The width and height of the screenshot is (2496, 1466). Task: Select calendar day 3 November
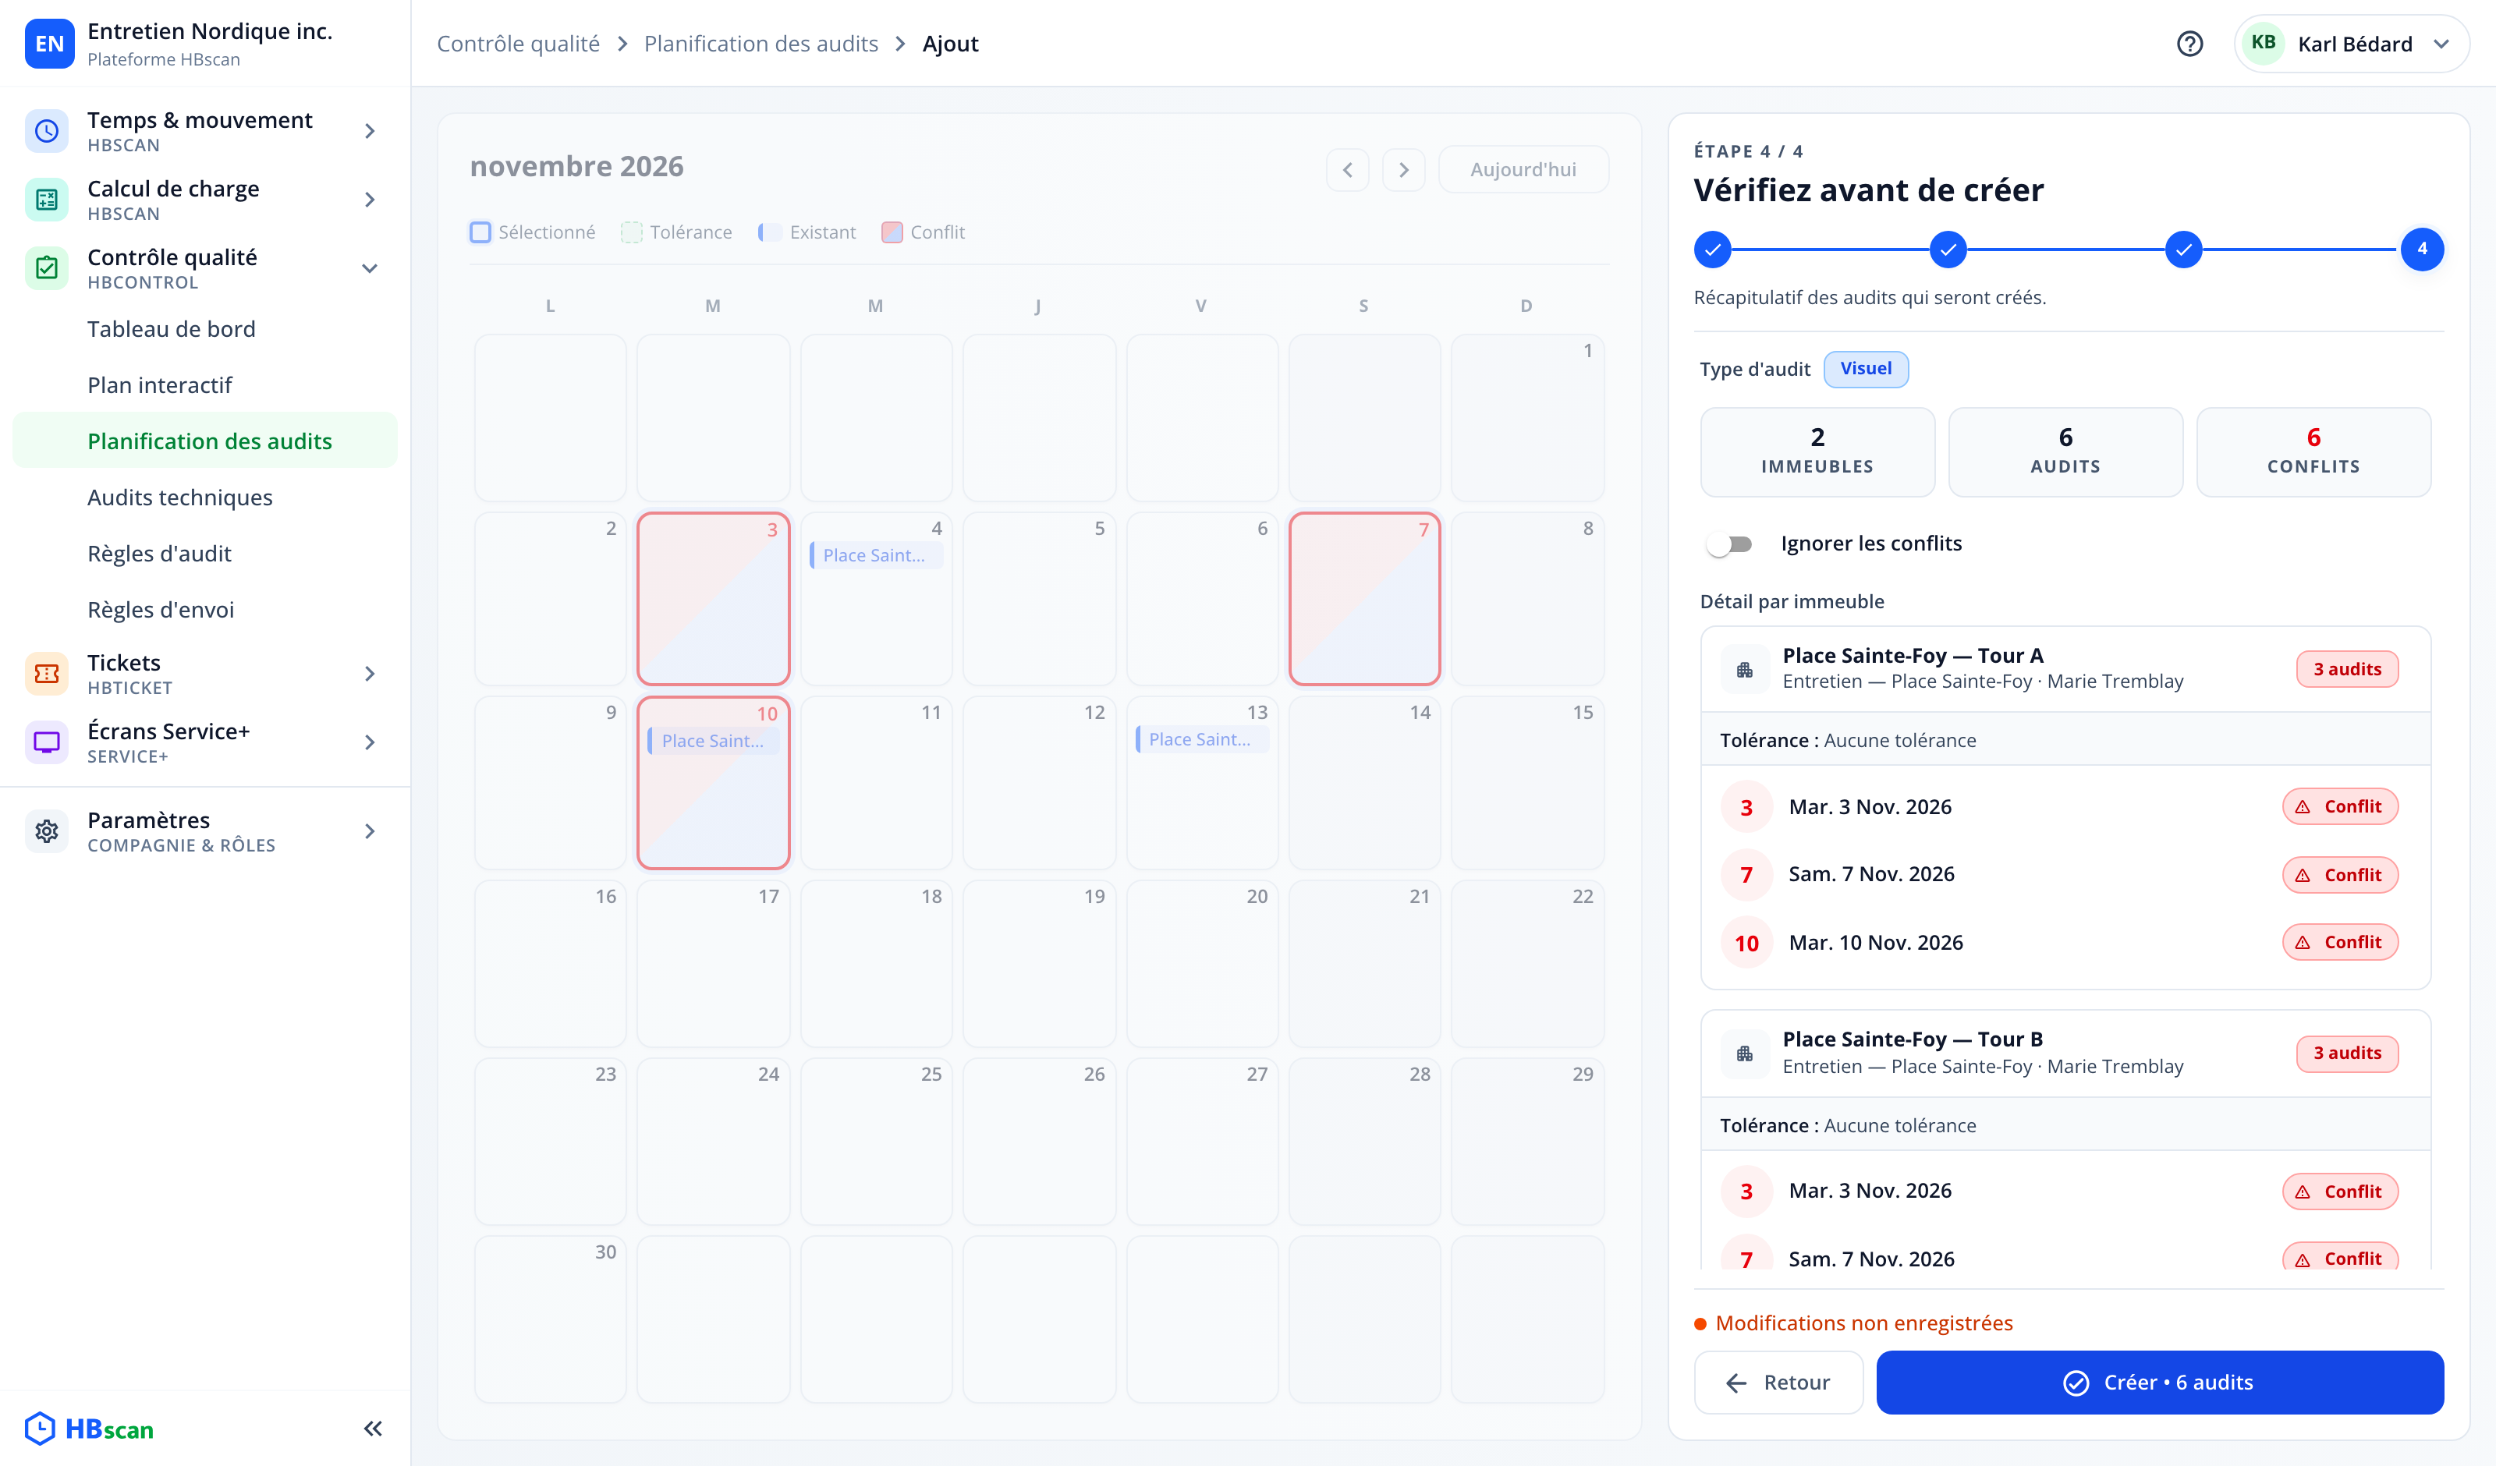(713, 598)
